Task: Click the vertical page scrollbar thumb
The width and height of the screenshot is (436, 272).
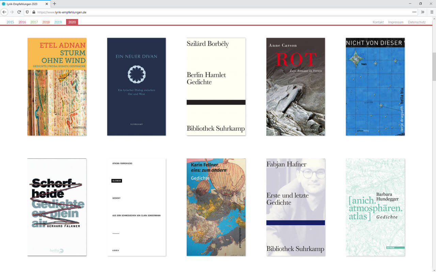Action: (x=434, y=66)
